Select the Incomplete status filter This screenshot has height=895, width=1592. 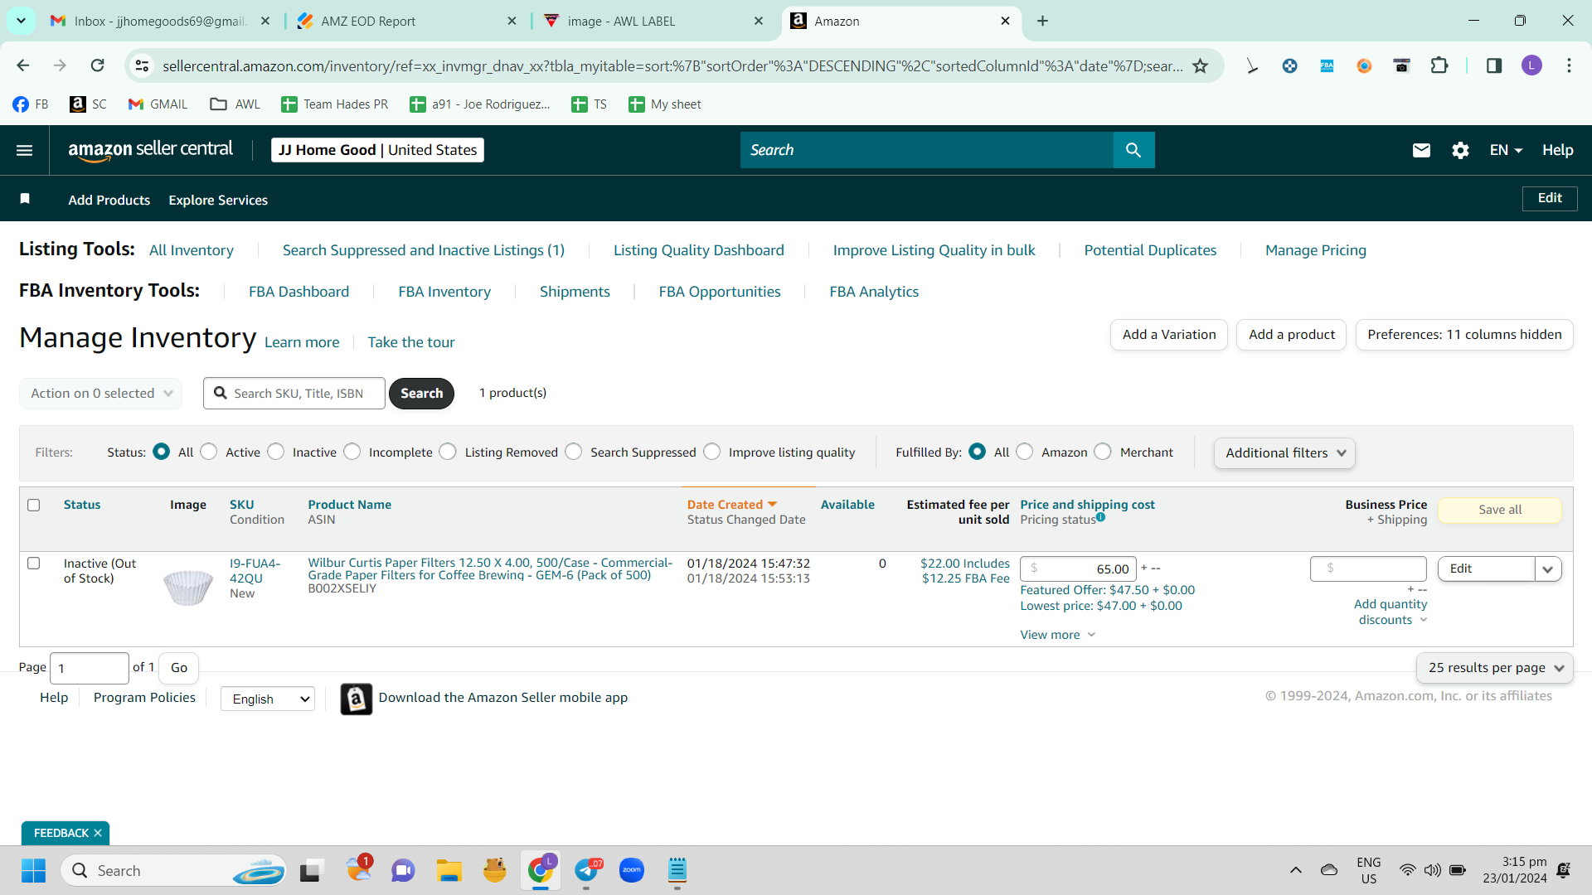tap(352, 452)
